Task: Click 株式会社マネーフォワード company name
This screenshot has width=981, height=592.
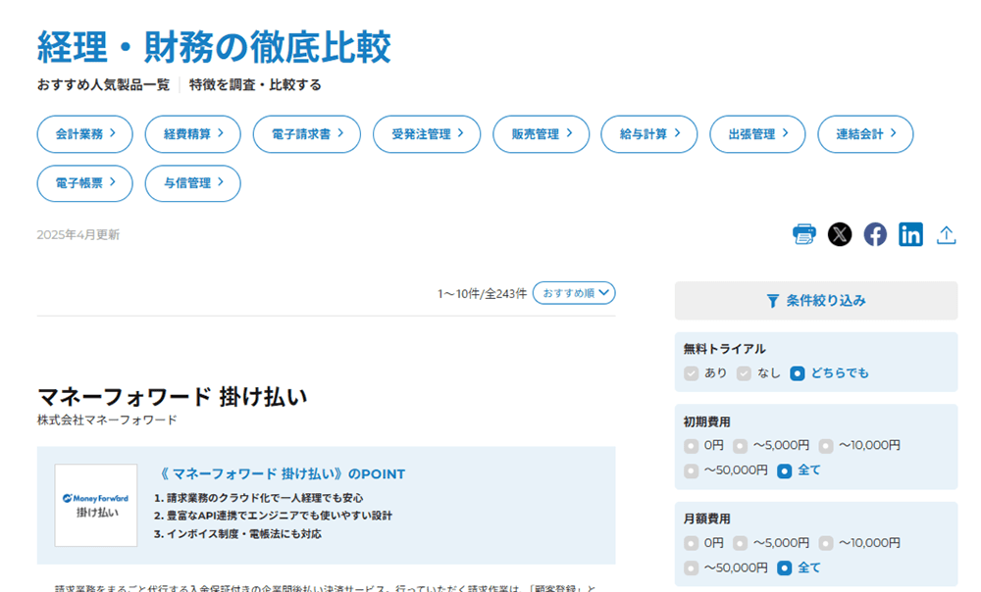Action: pos(107,420)
